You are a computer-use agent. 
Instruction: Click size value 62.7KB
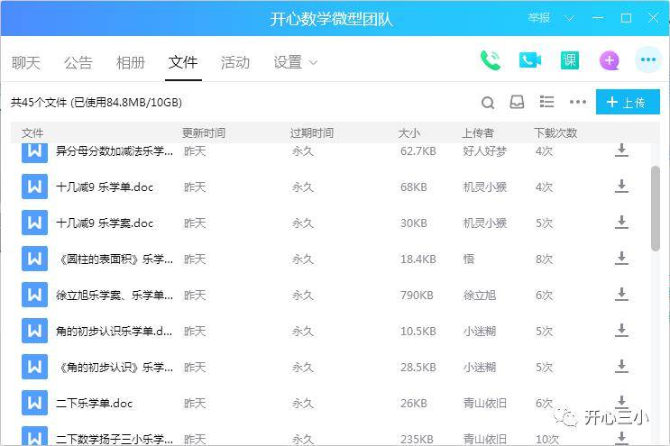418,150
